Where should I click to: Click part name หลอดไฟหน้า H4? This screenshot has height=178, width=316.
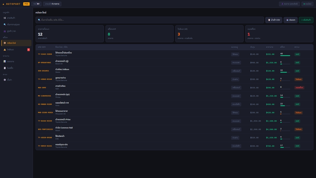[x=62, y=103]
